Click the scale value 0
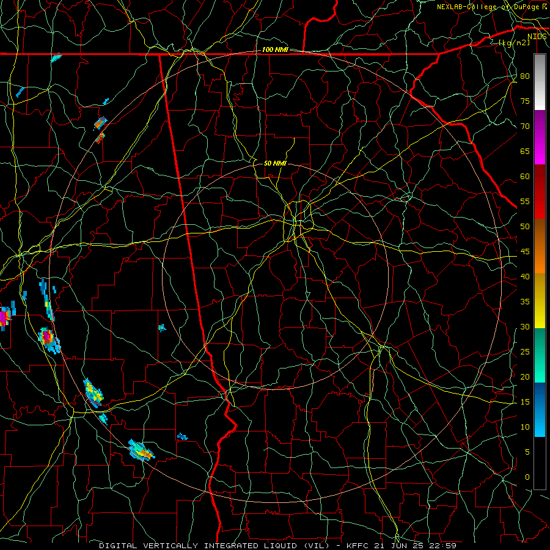This screenshot has height=550, width=550. tap(527, 477)
